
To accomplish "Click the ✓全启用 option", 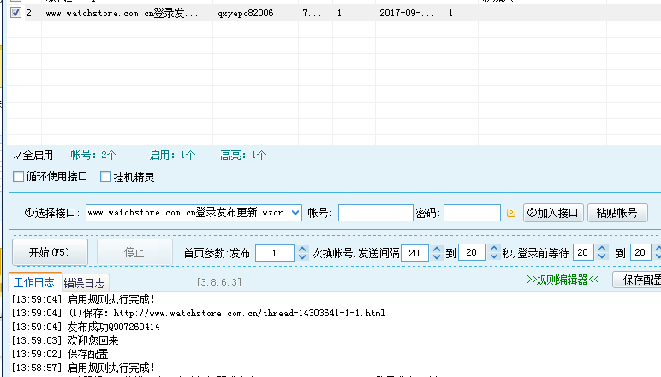I will (x=33, y=156).
